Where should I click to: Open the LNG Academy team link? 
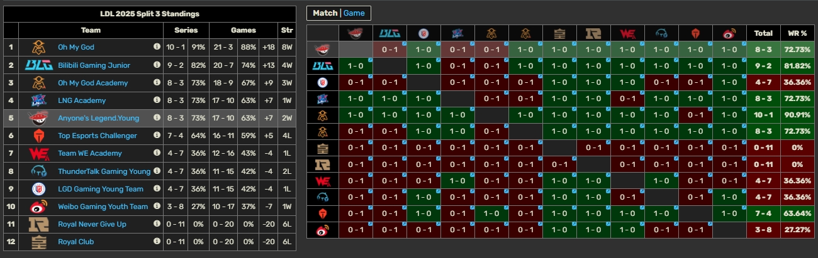point(82,100)
